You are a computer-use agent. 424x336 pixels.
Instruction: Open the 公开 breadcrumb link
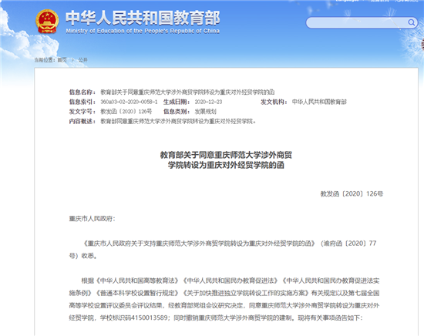pos(82,60)
